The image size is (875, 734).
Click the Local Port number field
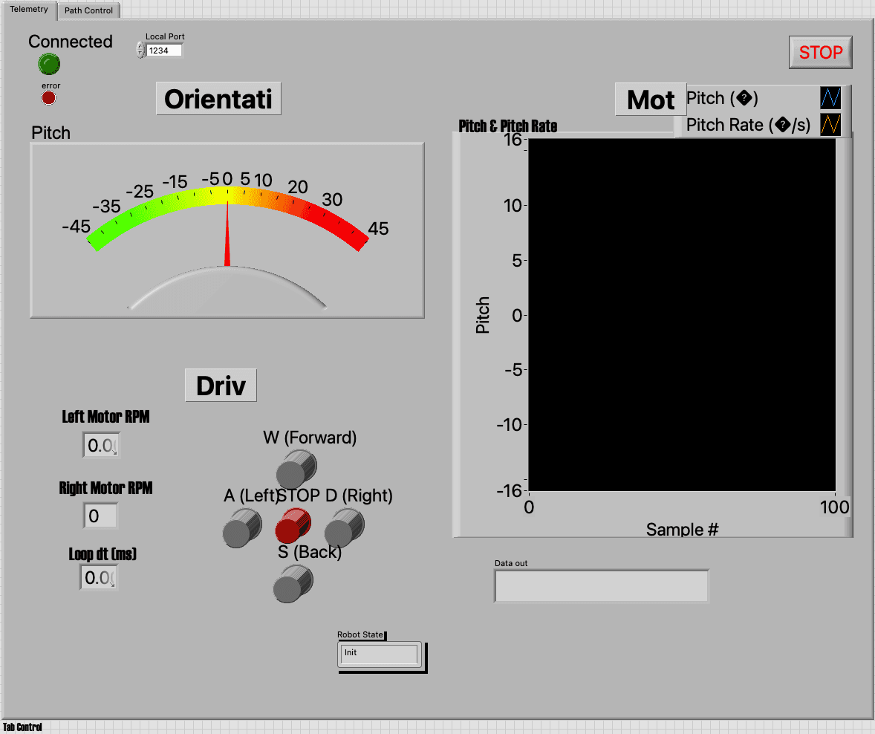click(x=165, y=51)
